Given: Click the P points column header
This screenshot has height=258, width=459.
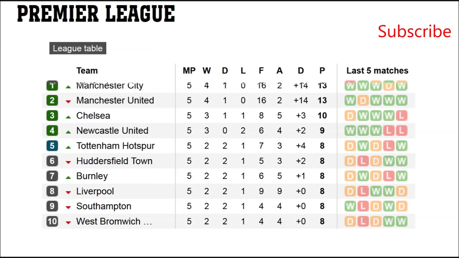Looking at the screenshot, I should (322, 71).
